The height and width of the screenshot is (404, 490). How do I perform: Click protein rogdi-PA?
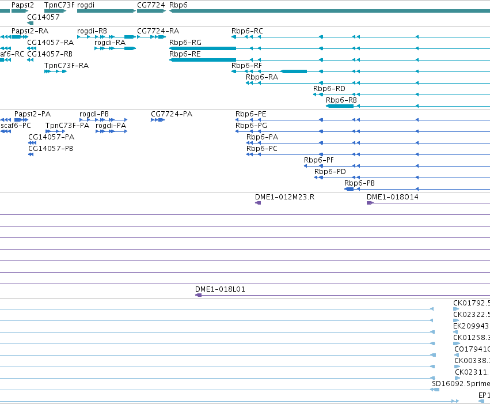click(111, 126)
